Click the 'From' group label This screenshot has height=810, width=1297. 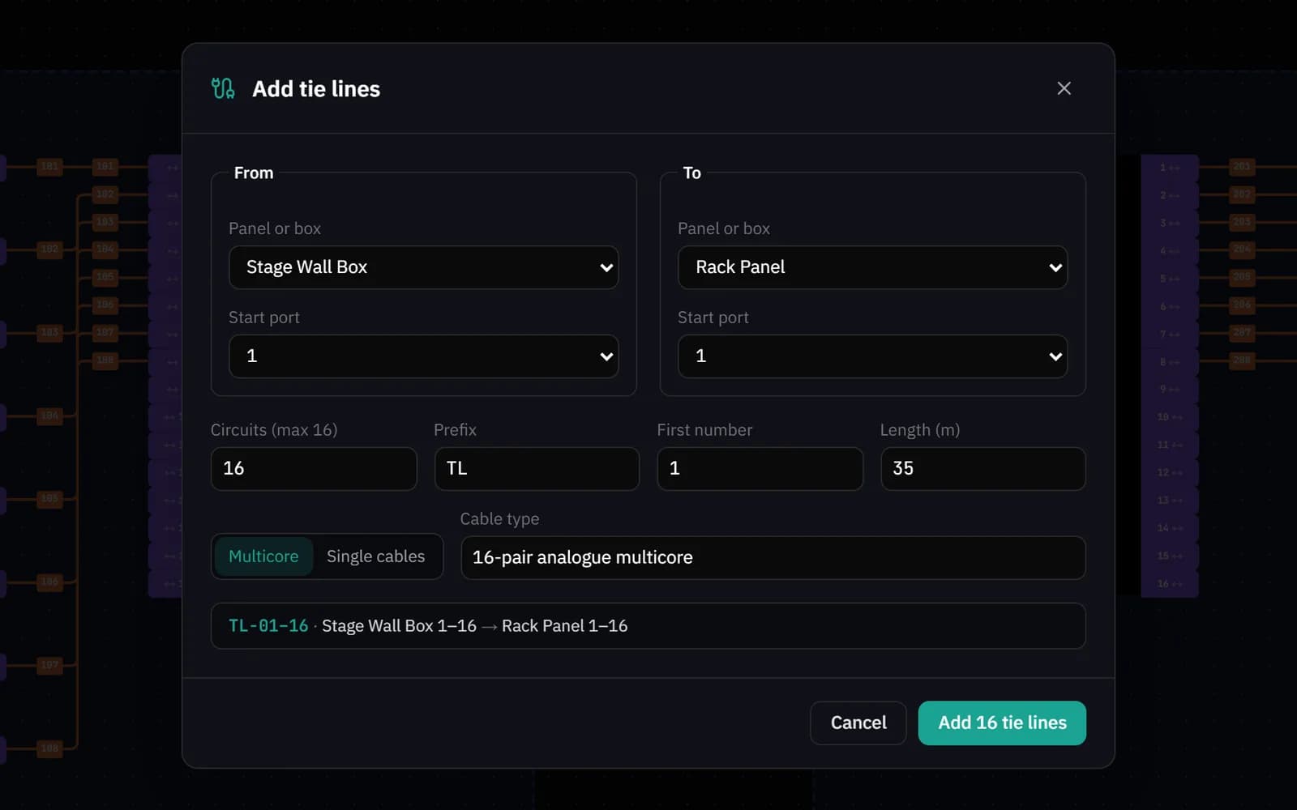(x=254, y=173)
